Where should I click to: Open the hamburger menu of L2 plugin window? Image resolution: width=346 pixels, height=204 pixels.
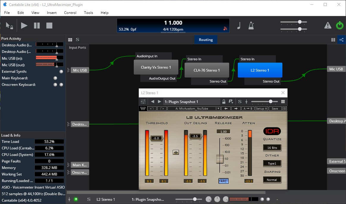pos(283,102)
